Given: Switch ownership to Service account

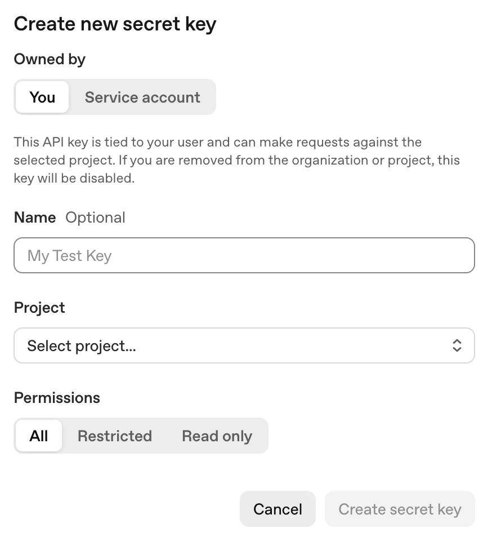Looking at the screenshot, I should pos(142,97).
